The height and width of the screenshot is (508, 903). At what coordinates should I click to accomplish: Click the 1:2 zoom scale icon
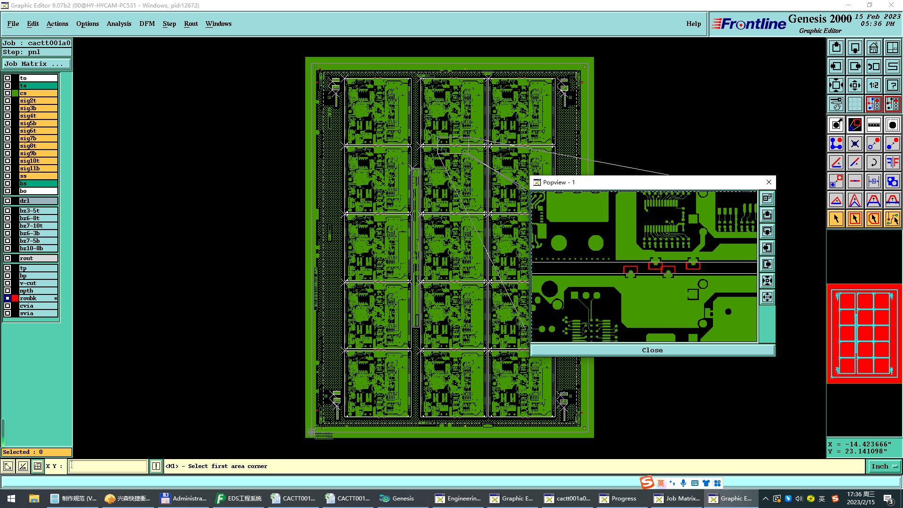873,85
